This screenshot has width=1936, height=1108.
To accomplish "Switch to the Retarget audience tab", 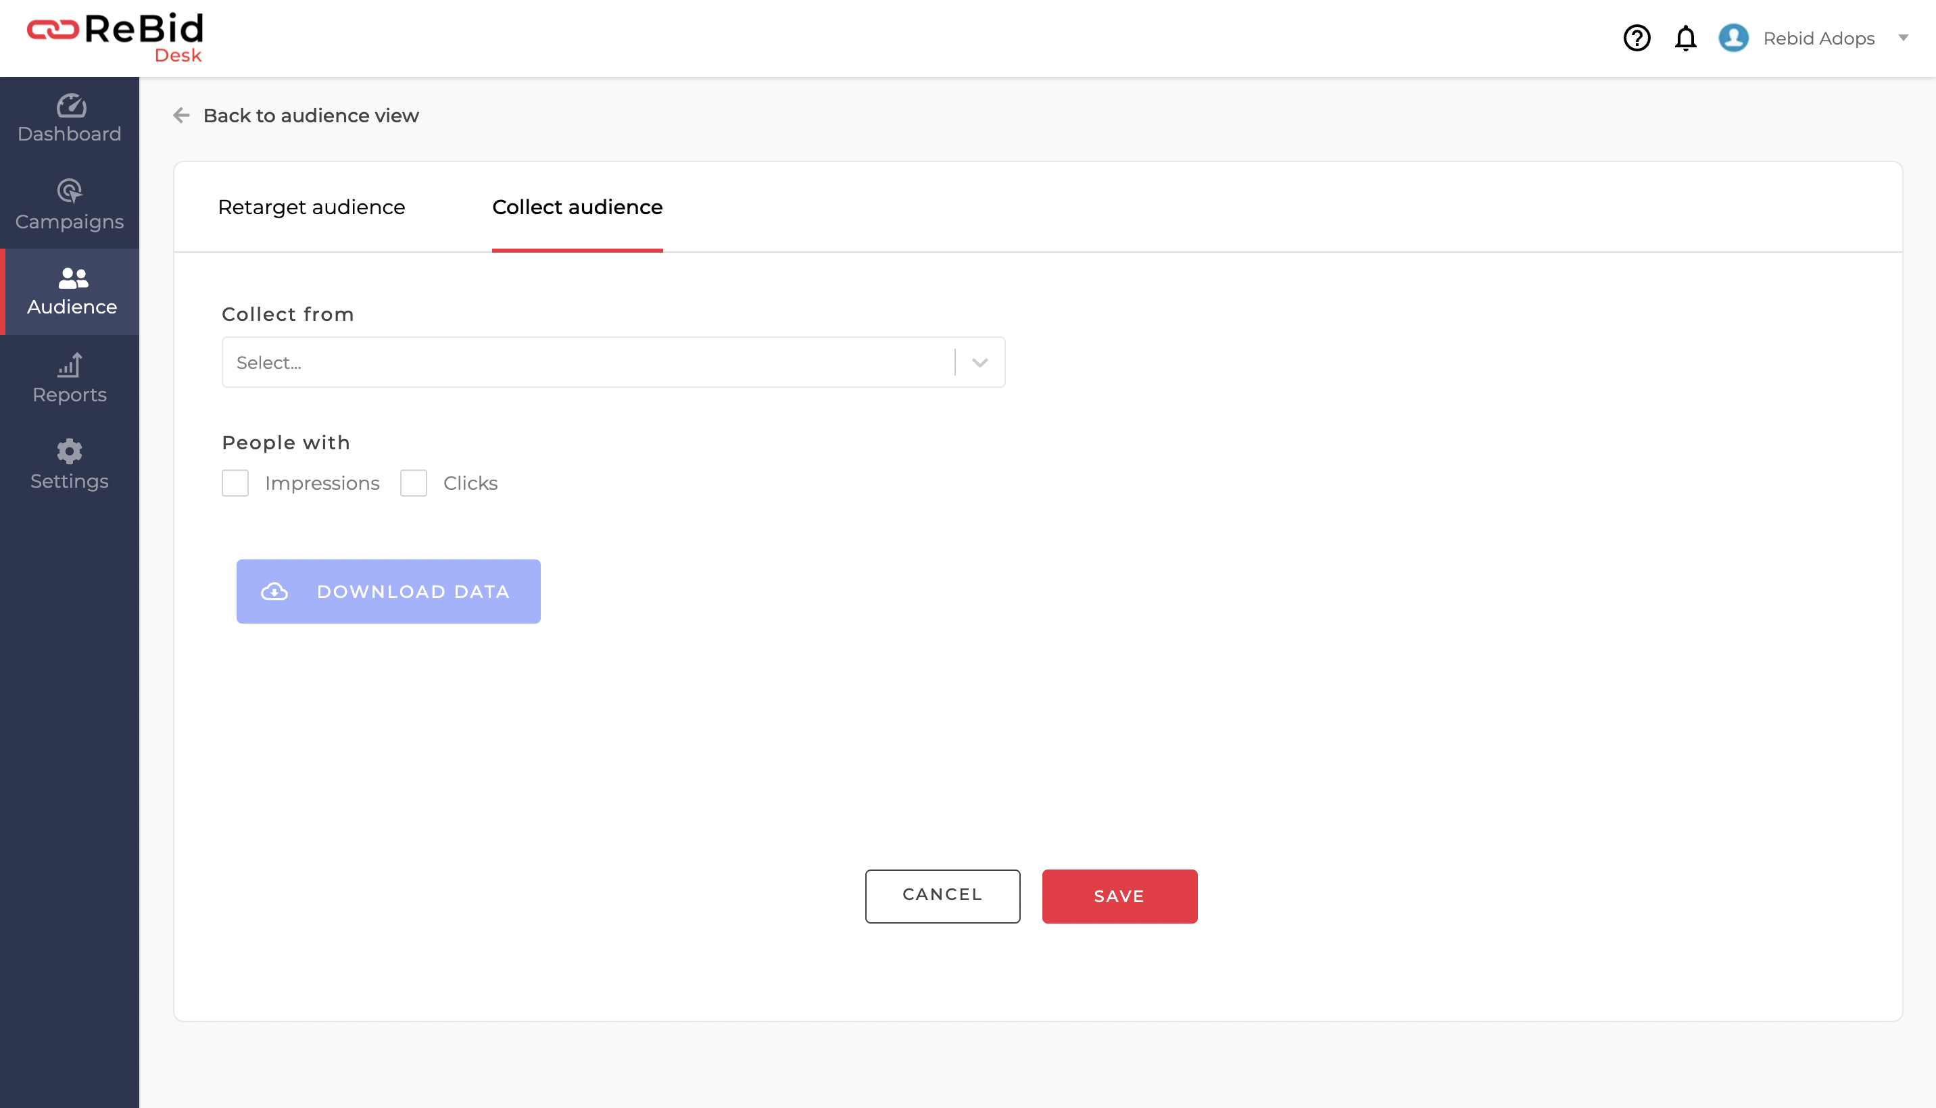I will (x=312, y=207).
